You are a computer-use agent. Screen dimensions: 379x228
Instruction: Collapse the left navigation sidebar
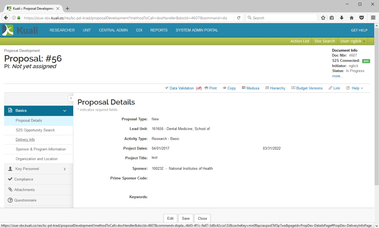71,98
